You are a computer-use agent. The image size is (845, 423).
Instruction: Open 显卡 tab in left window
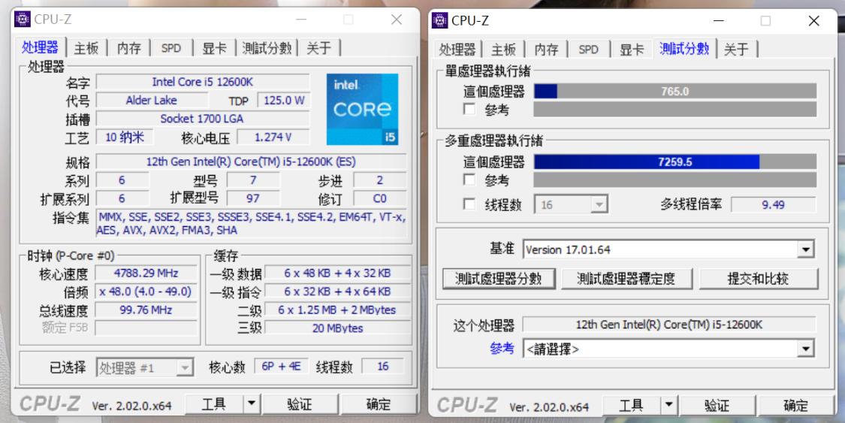(214, 48)
